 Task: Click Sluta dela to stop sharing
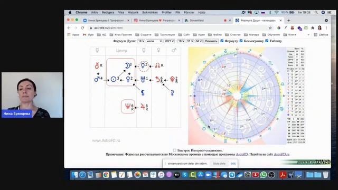coord(219,164)
